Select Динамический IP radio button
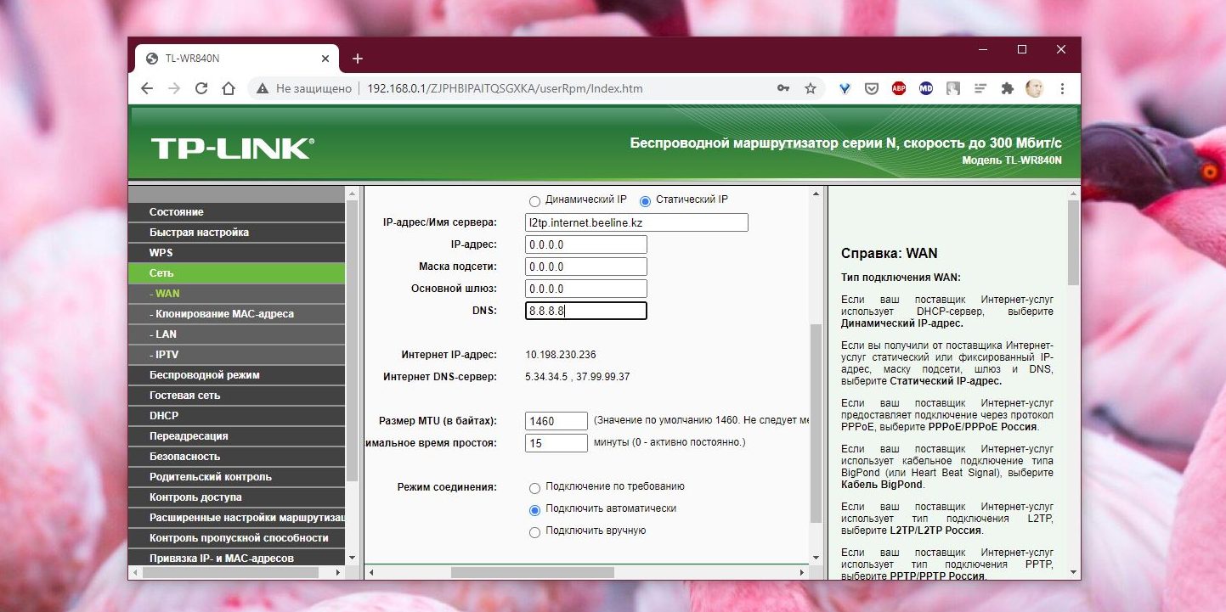Viewport: 1226px width, 612px height. (x=534, y=201)
